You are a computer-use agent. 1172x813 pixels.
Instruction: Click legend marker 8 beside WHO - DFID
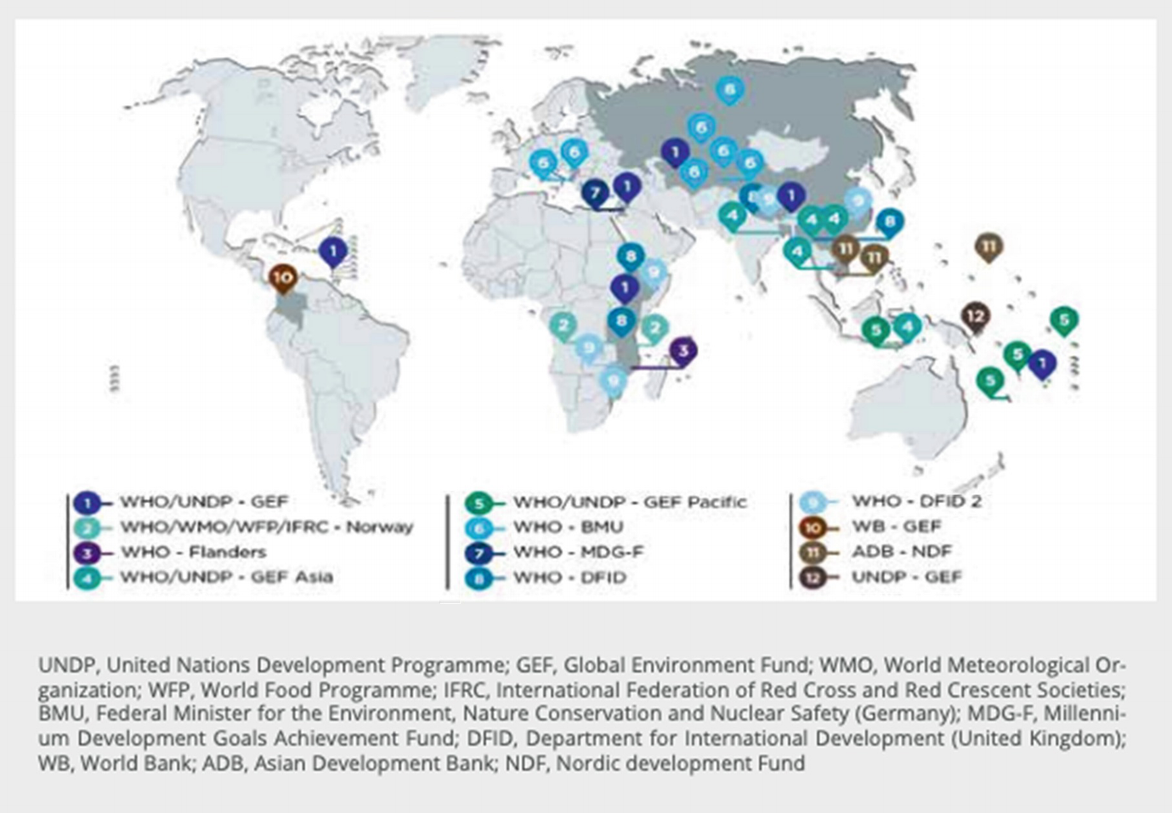(479, 579)
